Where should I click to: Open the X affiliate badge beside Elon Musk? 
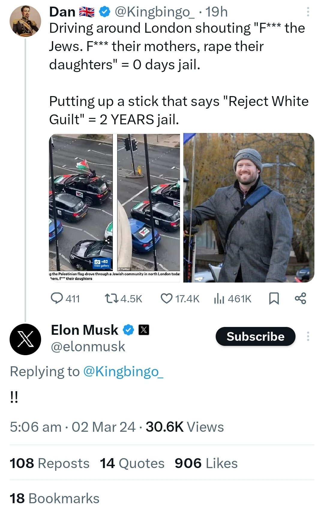point(144,330)
